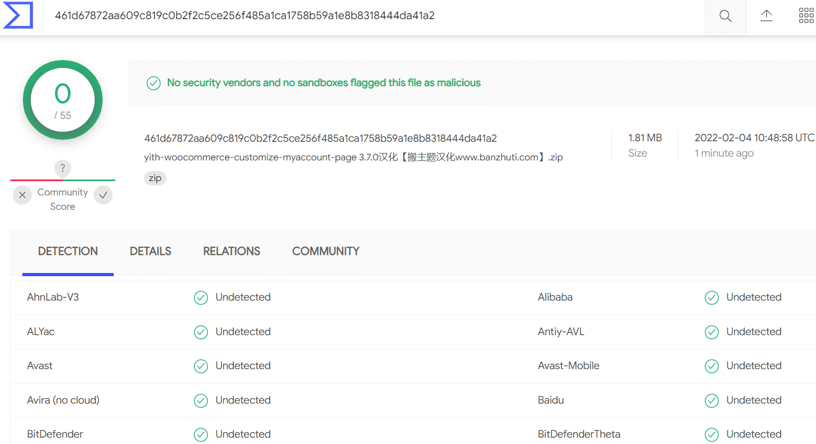
Task: Click the file hash text in summary
Action: (321, 139)
